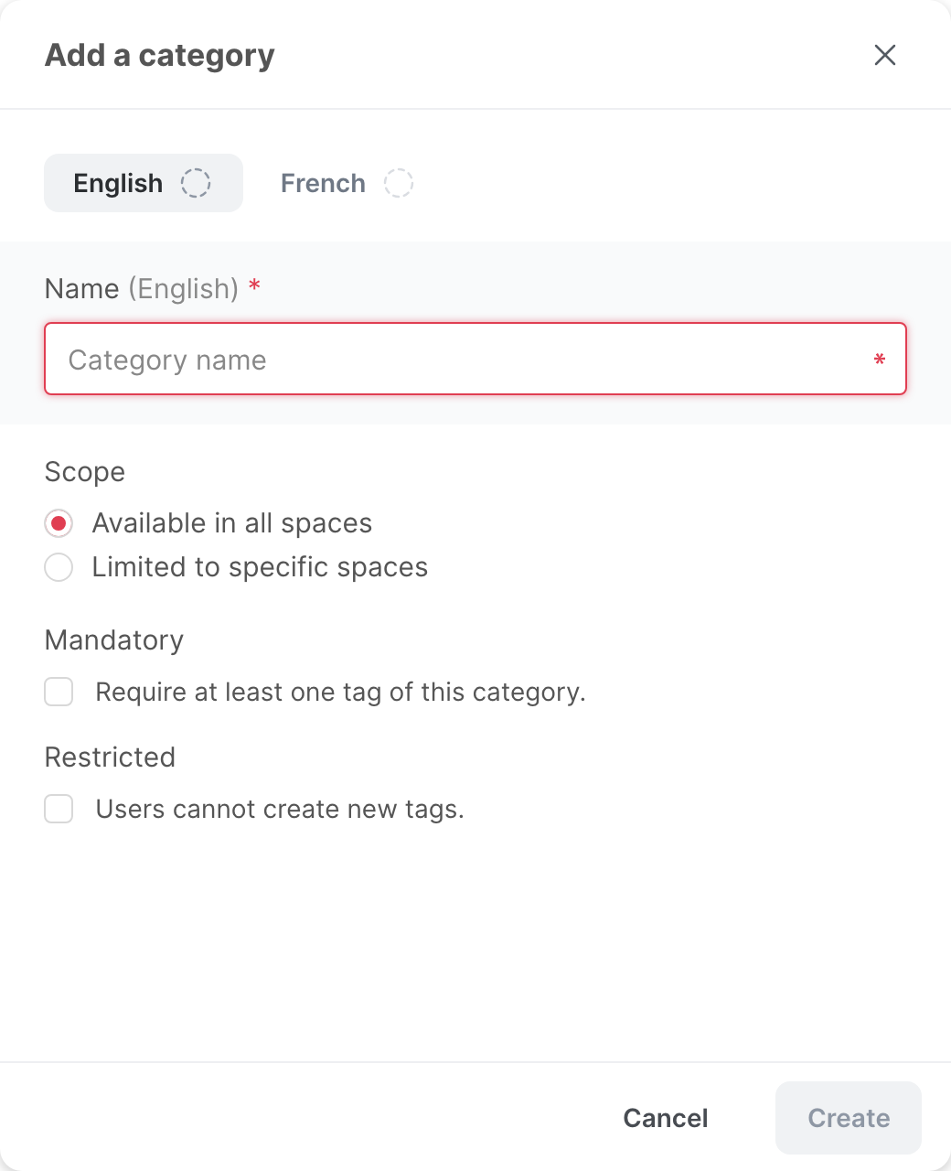The height and width of the screenshot is (1171, 951).
Task: Click the red asterisk inside the name field
Action: (880, 360)
